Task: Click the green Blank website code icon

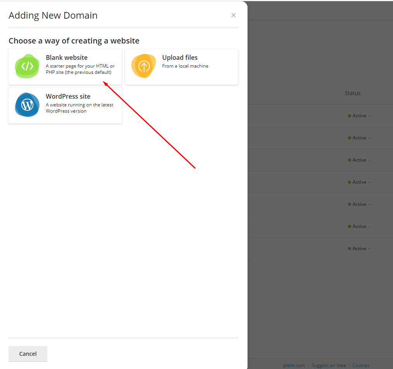Action: point(27,66)
